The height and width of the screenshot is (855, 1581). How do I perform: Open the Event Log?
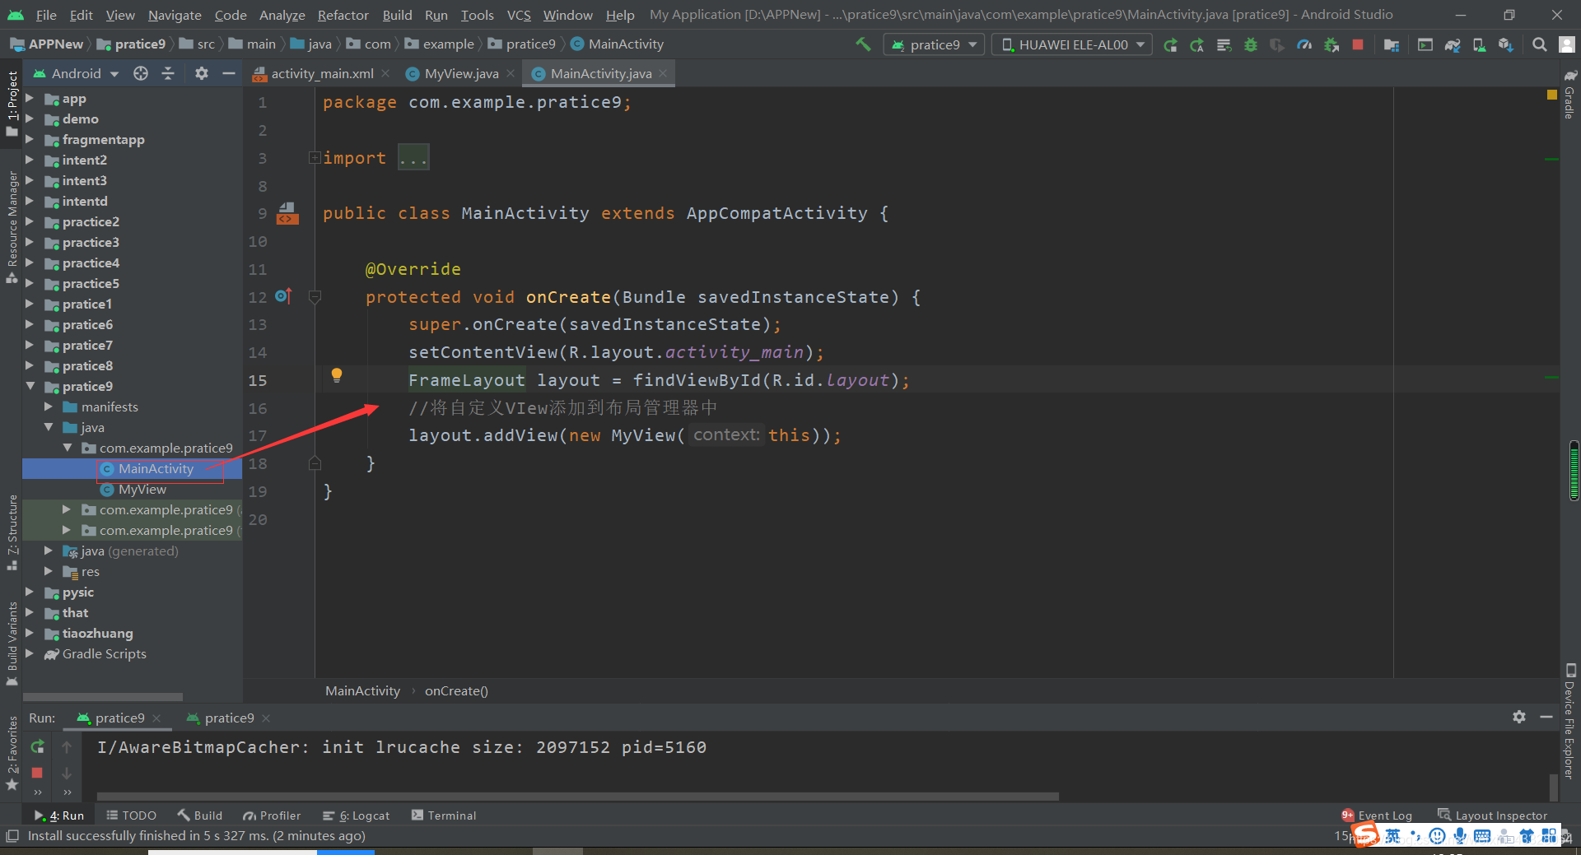(x=1377, y=816)
